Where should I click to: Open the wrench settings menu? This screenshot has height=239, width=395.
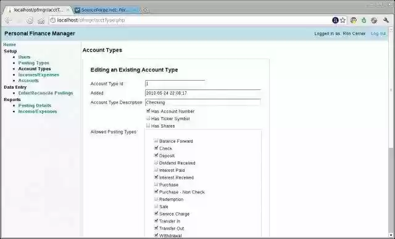coord(386,20)
